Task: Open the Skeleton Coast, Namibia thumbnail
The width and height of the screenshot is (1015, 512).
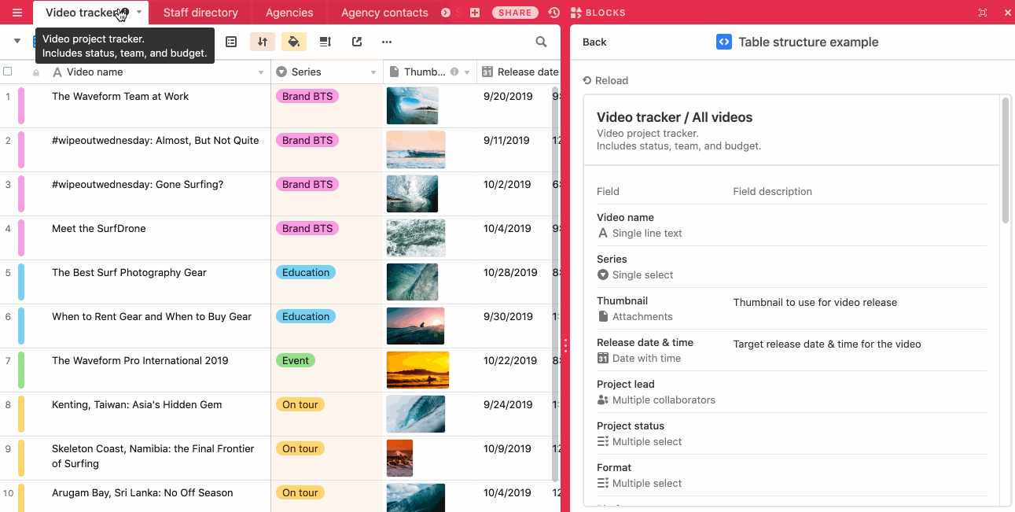Action: coord(399,458)
